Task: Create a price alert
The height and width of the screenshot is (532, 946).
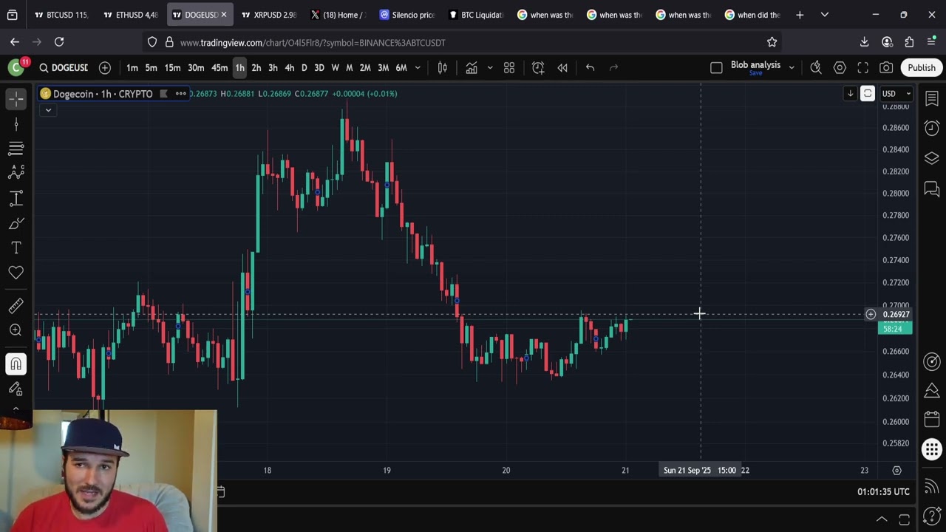Action: click(538, 68)
